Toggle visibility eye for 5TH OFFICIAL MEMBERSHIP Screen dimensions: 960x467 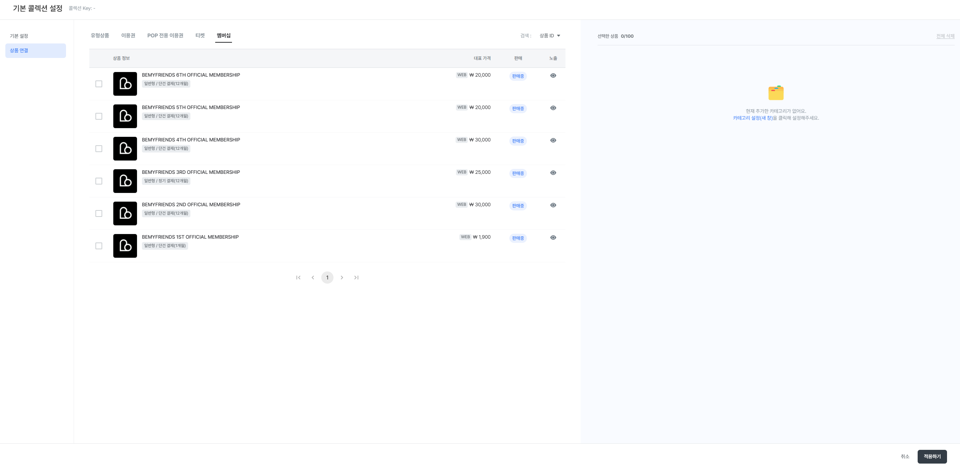coord(553,108)
